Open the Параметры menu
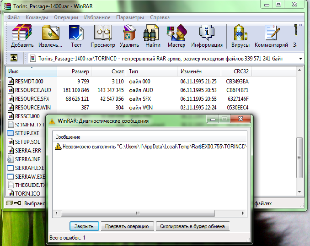 (x=130, y=17)
